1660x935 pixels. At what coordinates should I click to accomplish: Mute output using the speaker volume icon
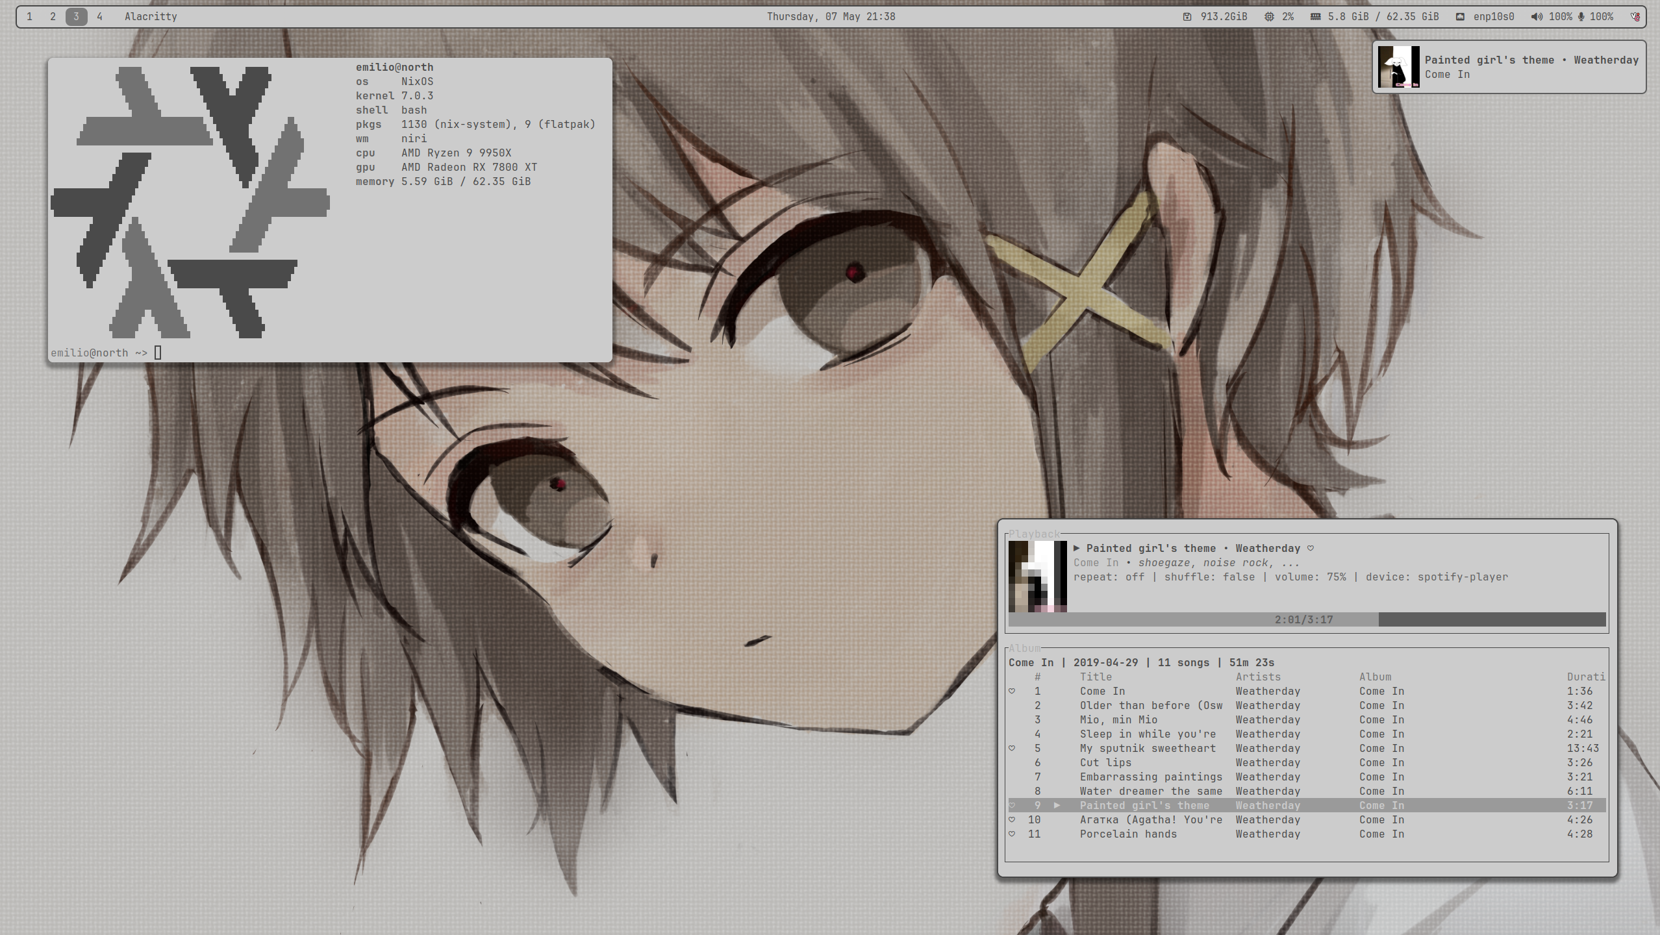pyautogui.click(x=1536, y=17)
